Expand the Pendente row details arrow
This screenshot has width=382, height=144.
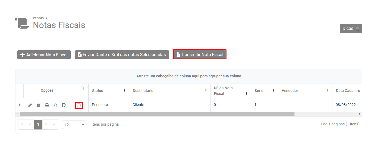click(20, 105)
